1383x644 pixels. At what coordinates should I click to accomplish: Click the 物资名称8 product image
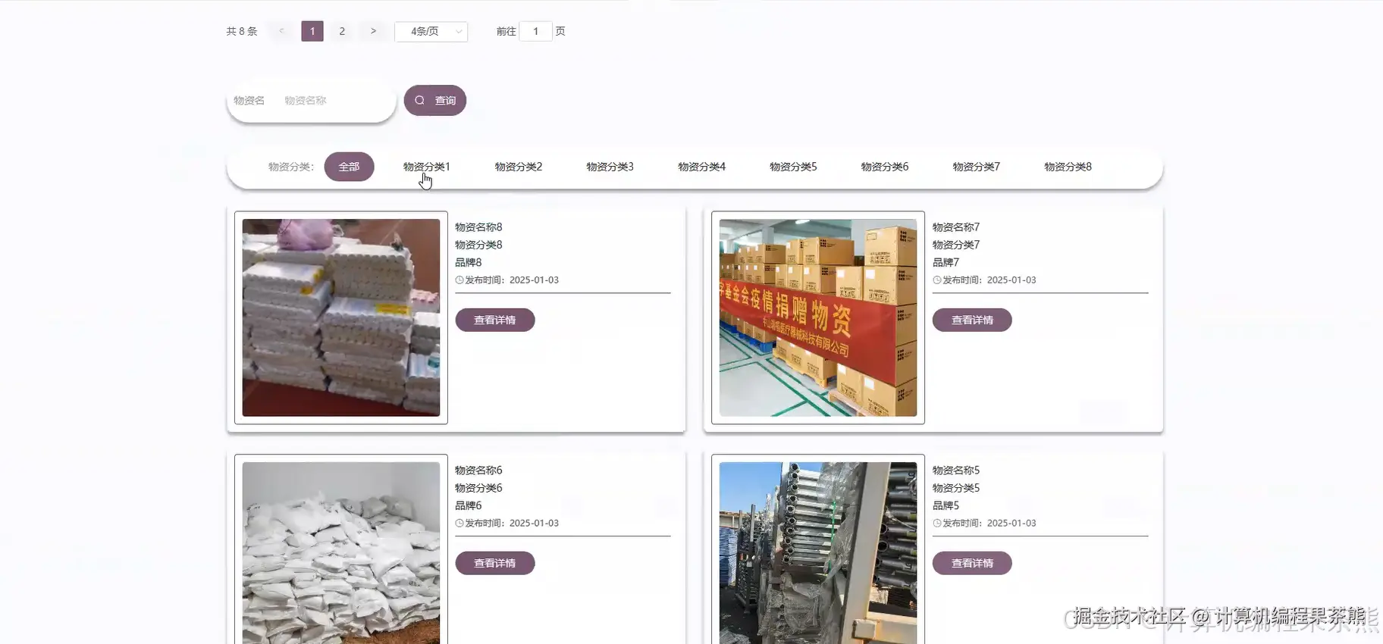[x=341, y=317]
